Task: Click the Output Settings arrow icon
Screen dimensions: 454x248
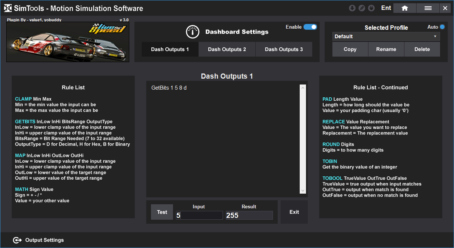Action: pyautogui.click(x=17, y=240)
